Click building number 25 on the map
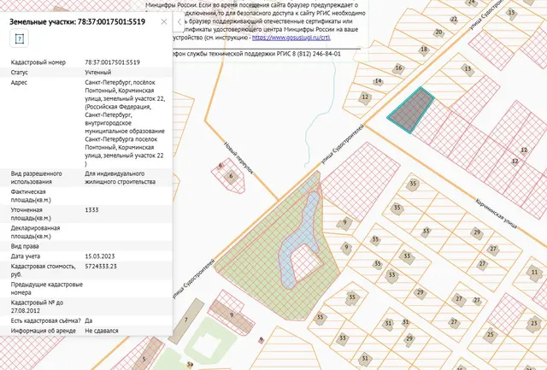This screenshot has height=370, width=547. (490, 334)
